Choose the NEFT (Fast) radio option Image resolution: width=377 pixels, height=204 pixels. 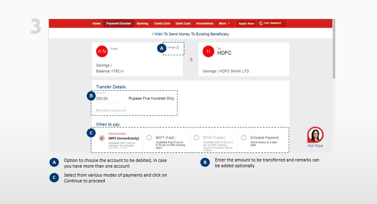point(149,138)
